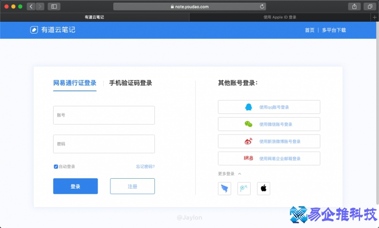Click the 注册 button
This screenshot has height=228, width=379.
pyautogui.click(x=133, y=186)
